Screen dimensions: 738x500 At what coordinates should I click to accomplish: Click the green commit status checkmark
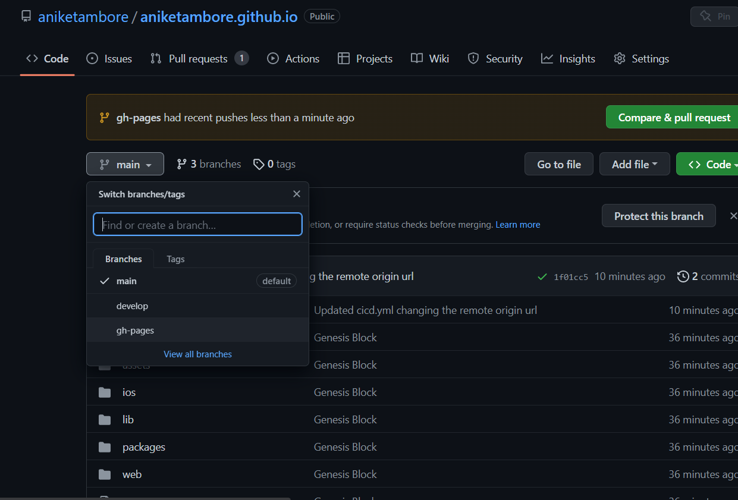tap(542, 276)
